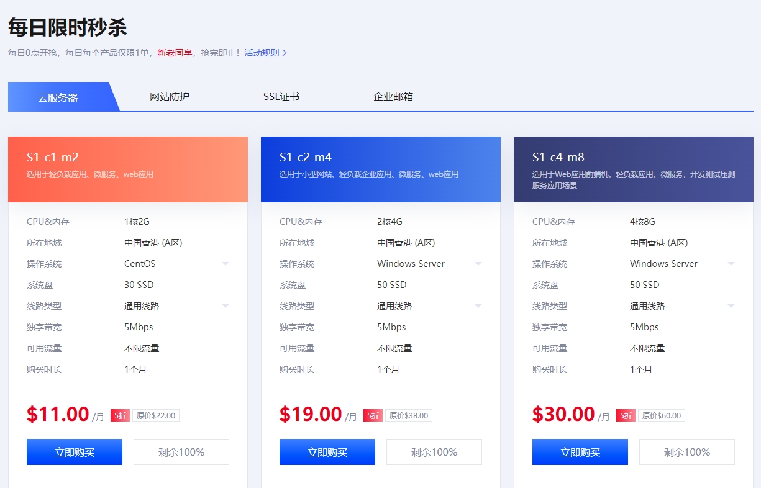Switch to the SSL证书 tab
761x488 pixels.
click(281, 96)
